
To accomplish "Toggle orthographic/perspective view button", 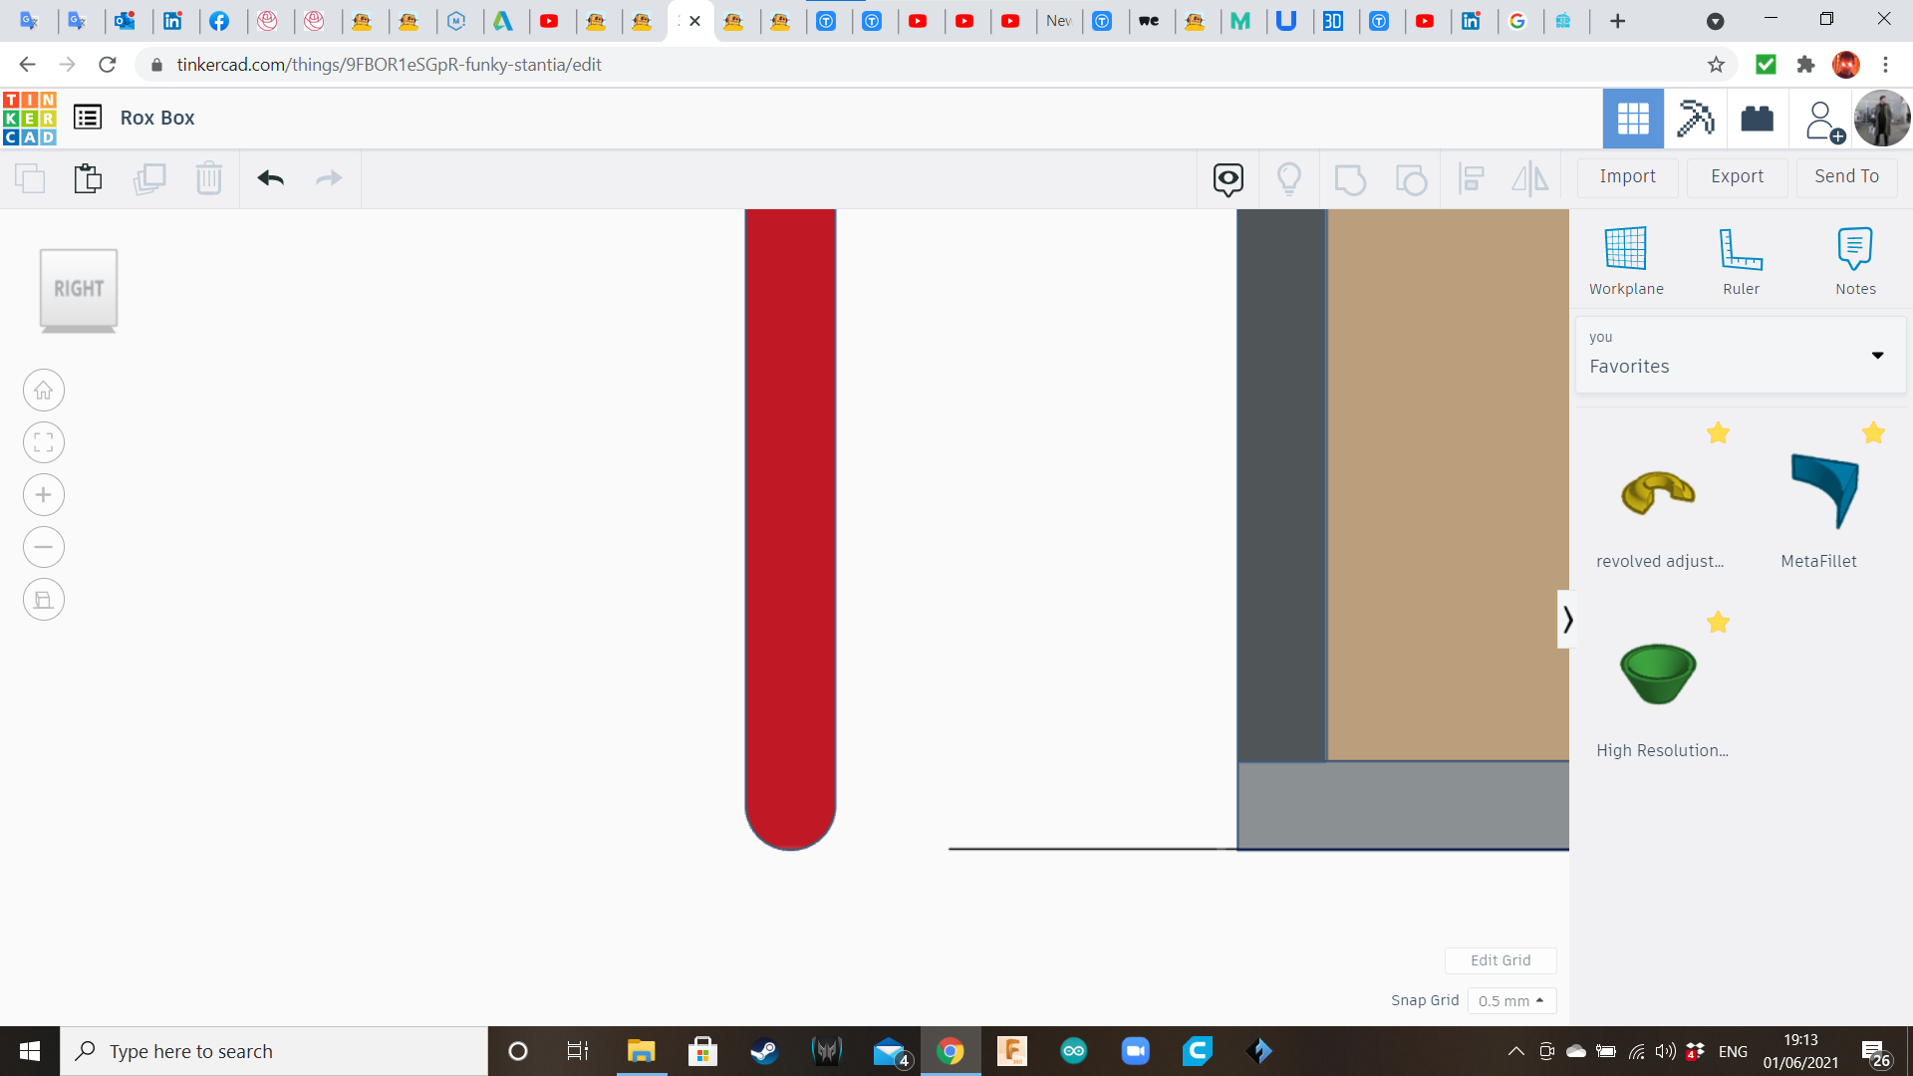I will (x=44, y=600).
